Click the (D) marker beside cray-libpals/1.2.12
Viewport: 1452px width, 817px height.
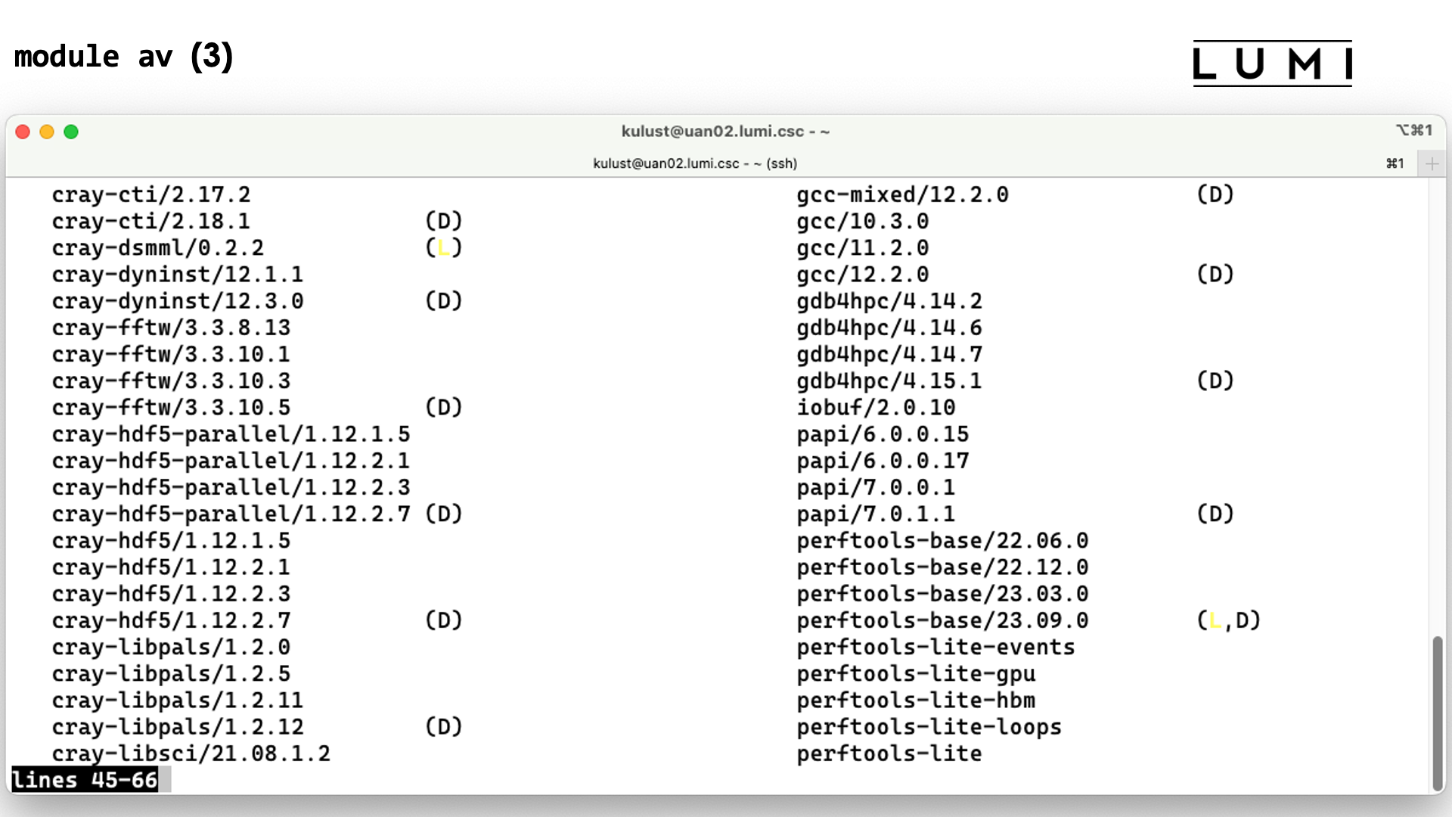(x=444, y=727)
